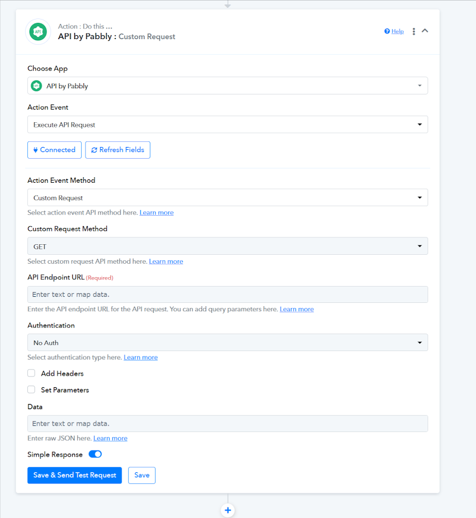Open Learn more under raw JSON Data
The image size is (476, 518).
pyautogui.click(x=111, y=439)
